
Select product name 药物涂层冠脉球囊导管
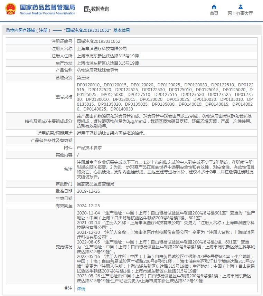97,70
